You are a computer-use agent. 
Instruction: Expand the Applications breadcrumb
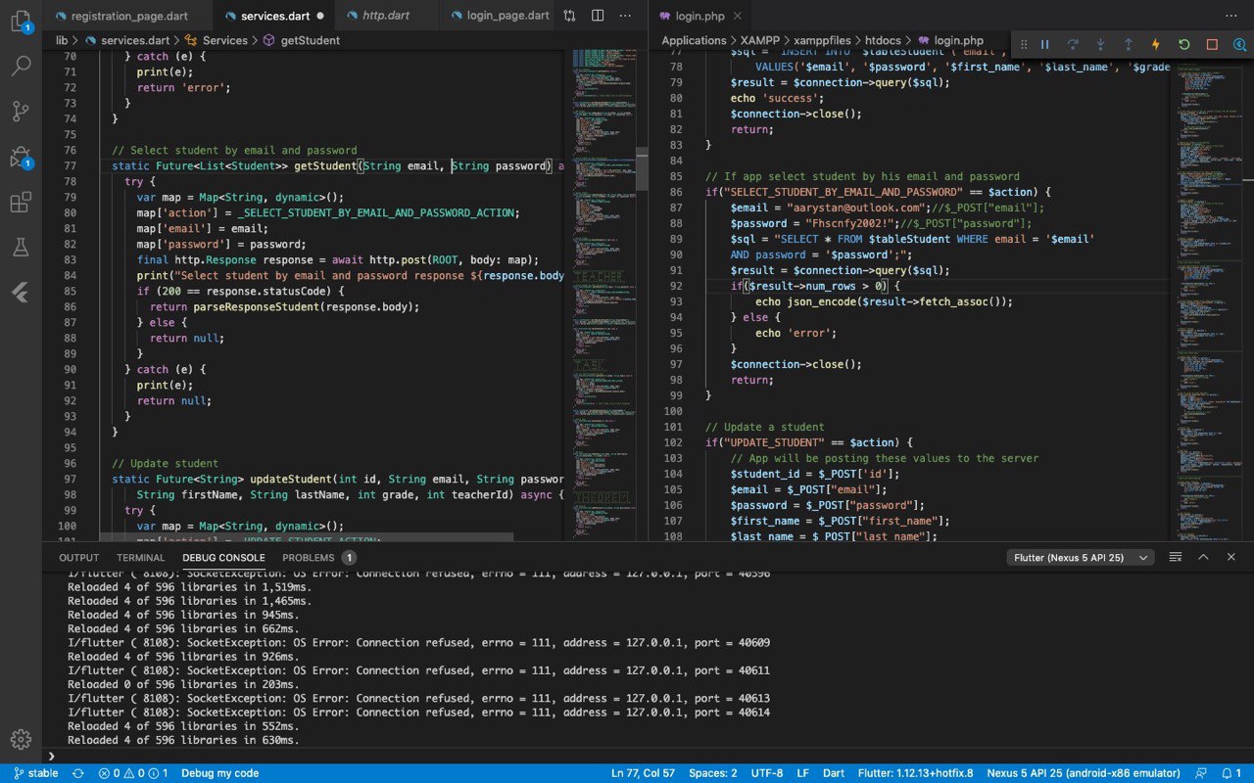coord(694,40)
